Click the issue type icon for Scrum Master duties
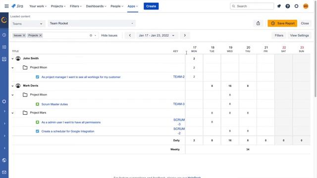Image resolution: width=317 pixels, height=178 pixels. tap(38, 104)
